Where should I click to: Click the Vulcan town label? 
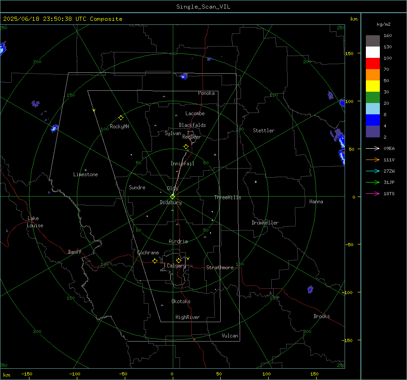pos(230,336)
